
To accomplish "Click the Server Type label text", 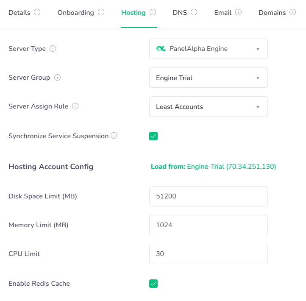I will pyautogui.click(x=27, y=48).
